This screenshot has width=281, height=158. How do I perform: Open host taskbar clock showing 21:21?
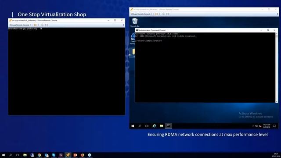pos(276,155)
